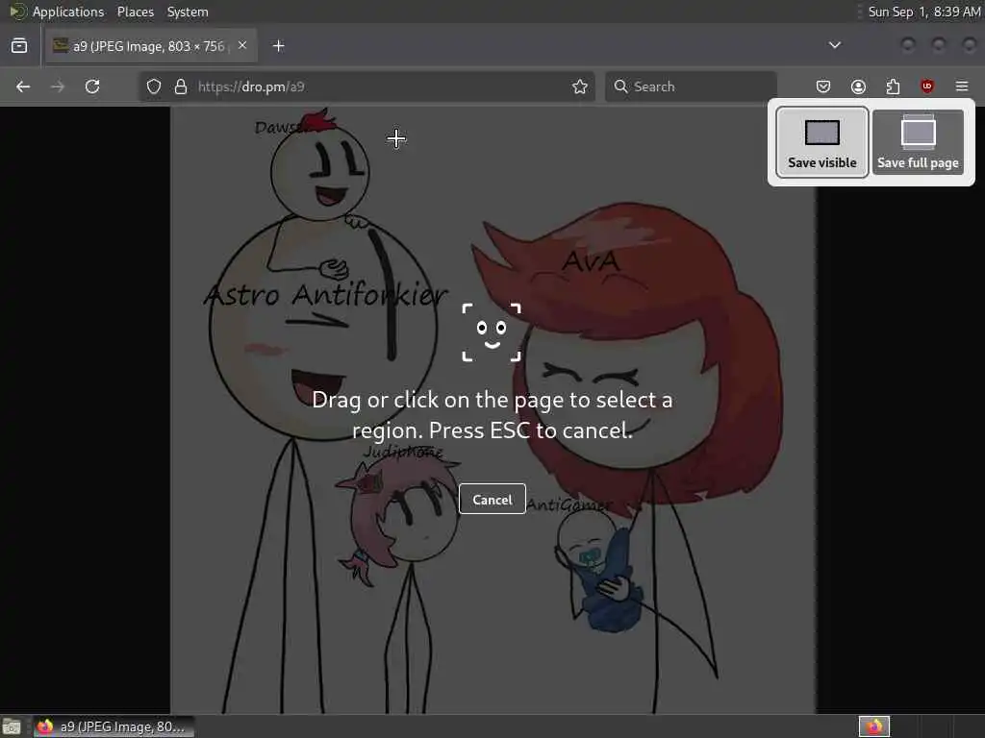
Task: Cancel the screenshot selection
Action: (x=492, y=499)
